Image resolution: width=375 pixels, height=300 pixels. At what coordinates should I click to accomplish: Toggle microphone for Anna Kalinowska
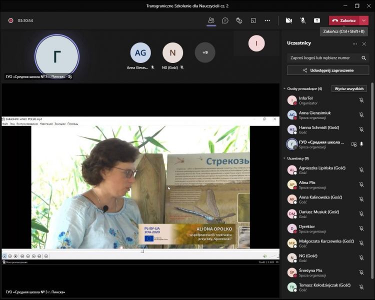[361, 198]
